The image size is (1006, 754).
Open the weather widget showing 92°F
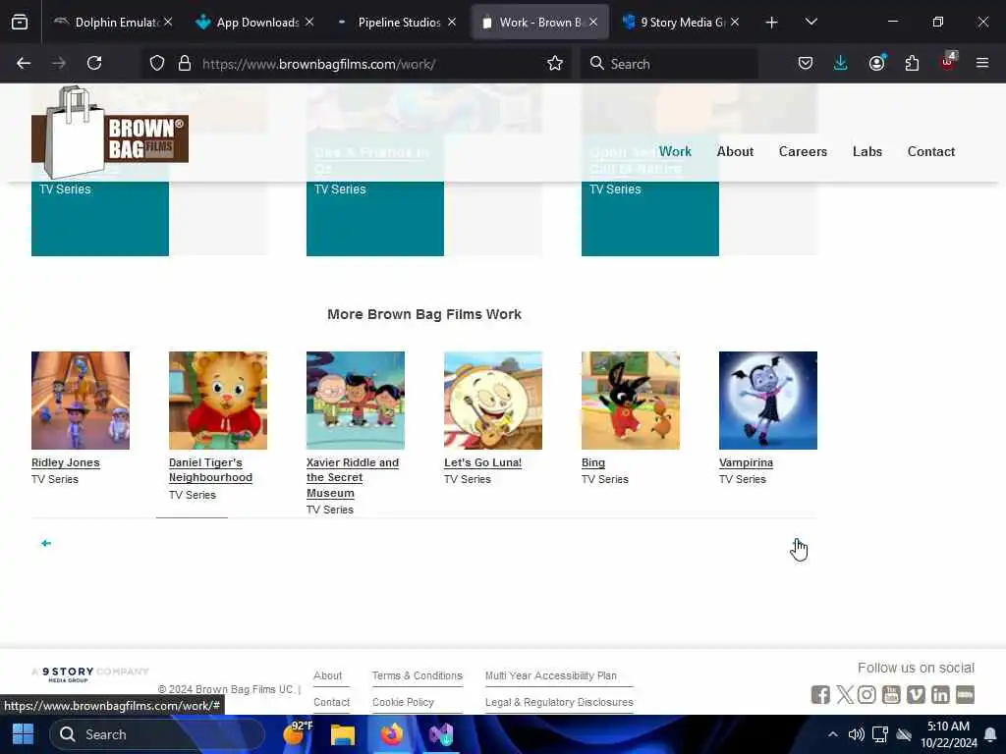[298, 732]
